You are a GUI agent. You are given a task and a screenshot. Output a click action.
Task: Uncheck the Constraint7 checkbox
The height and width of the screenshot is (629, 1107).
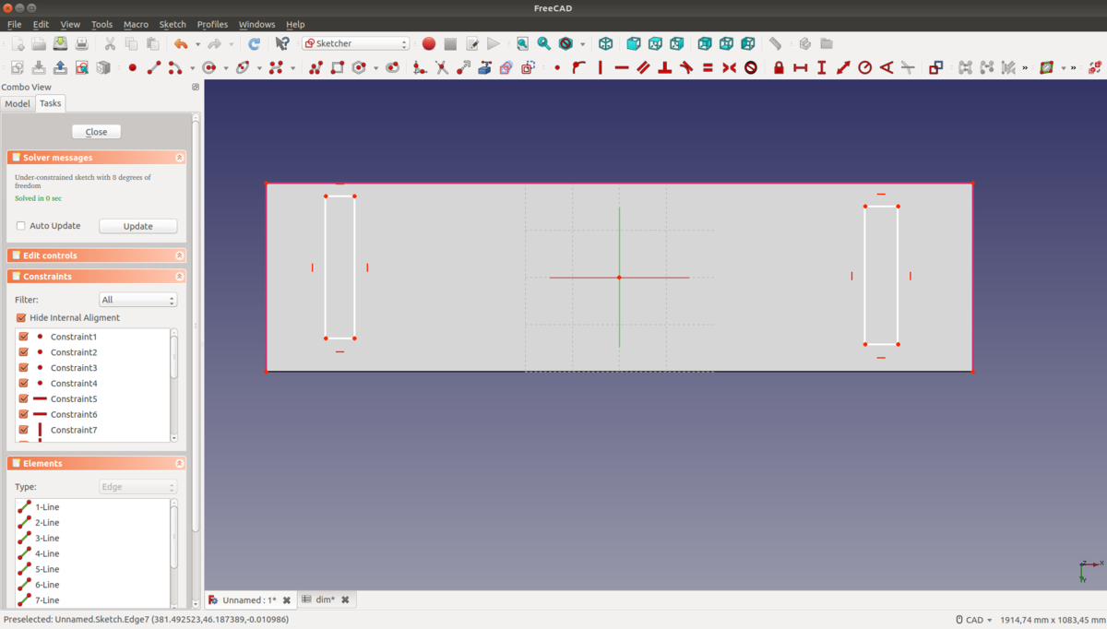24,430
